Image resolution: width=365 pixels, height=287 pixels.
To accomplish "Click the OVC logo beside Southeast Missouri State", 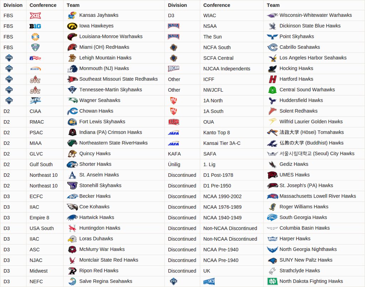I will (x=35, y=80).
